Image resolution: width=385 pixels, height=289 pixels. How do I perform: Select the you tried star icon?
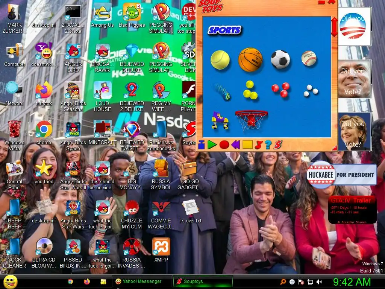pyautogui.click(x=44, y=172)
